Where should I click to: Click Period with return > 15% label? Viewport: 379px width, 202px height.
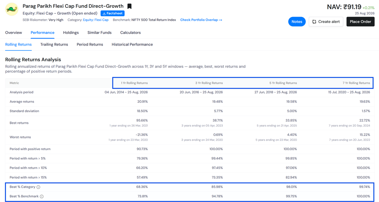(28, 177)
